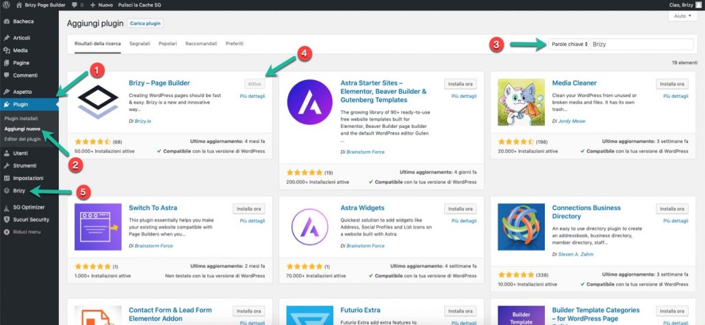Click Connections Business Directory title
Viewport: 705px width, 325px height.
pos(587,211)
